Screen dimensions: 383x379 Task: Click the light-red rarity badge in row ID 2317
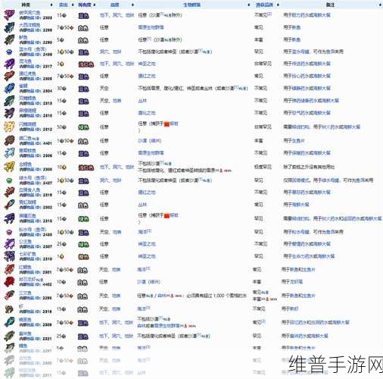pyautogui.click(x=86, y=64)
